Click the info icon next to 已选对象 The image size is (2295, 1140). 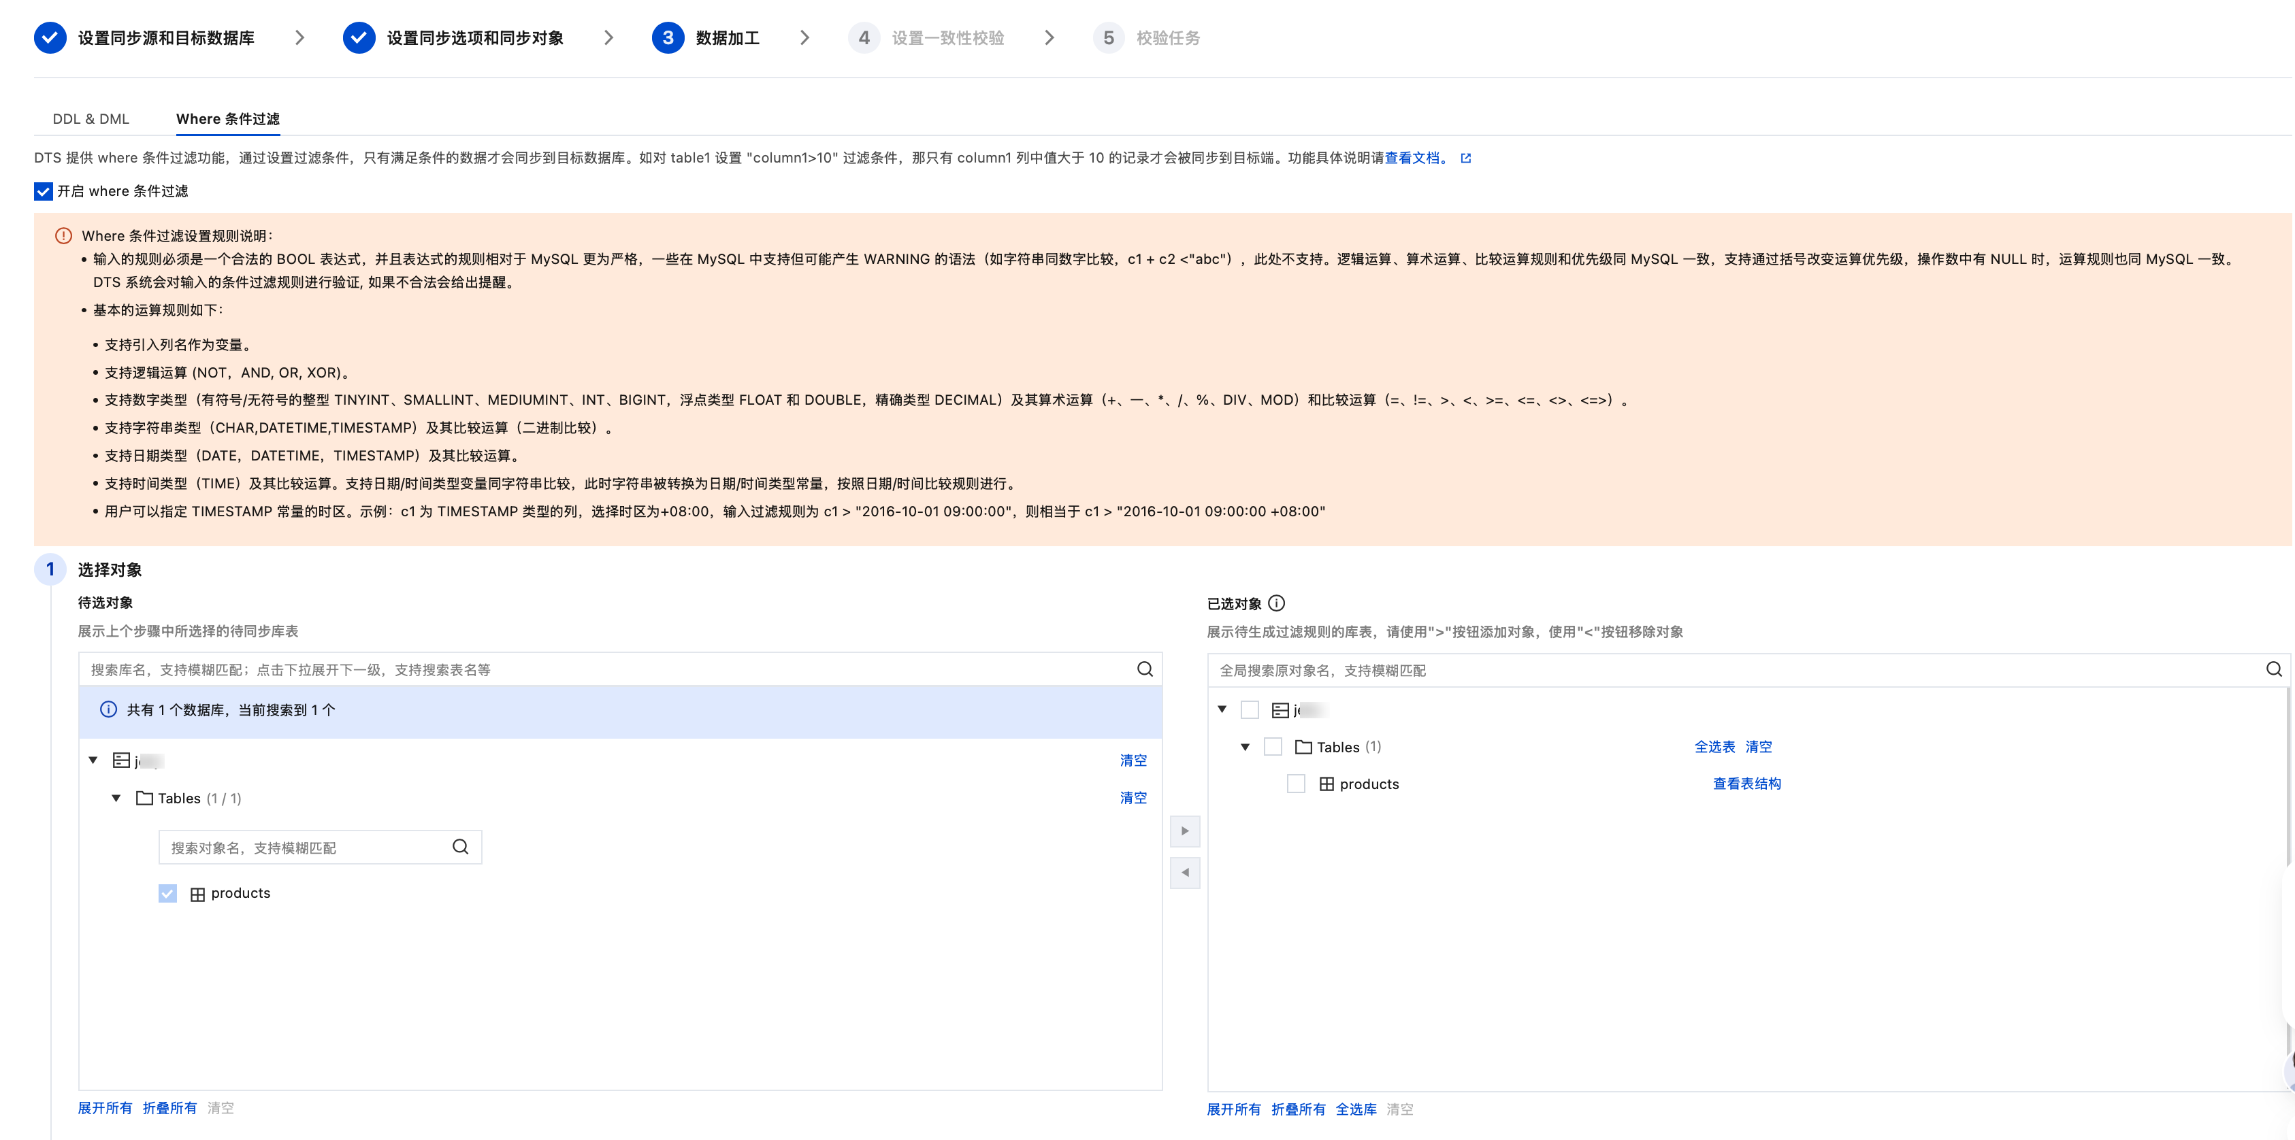pos(1277,604)
